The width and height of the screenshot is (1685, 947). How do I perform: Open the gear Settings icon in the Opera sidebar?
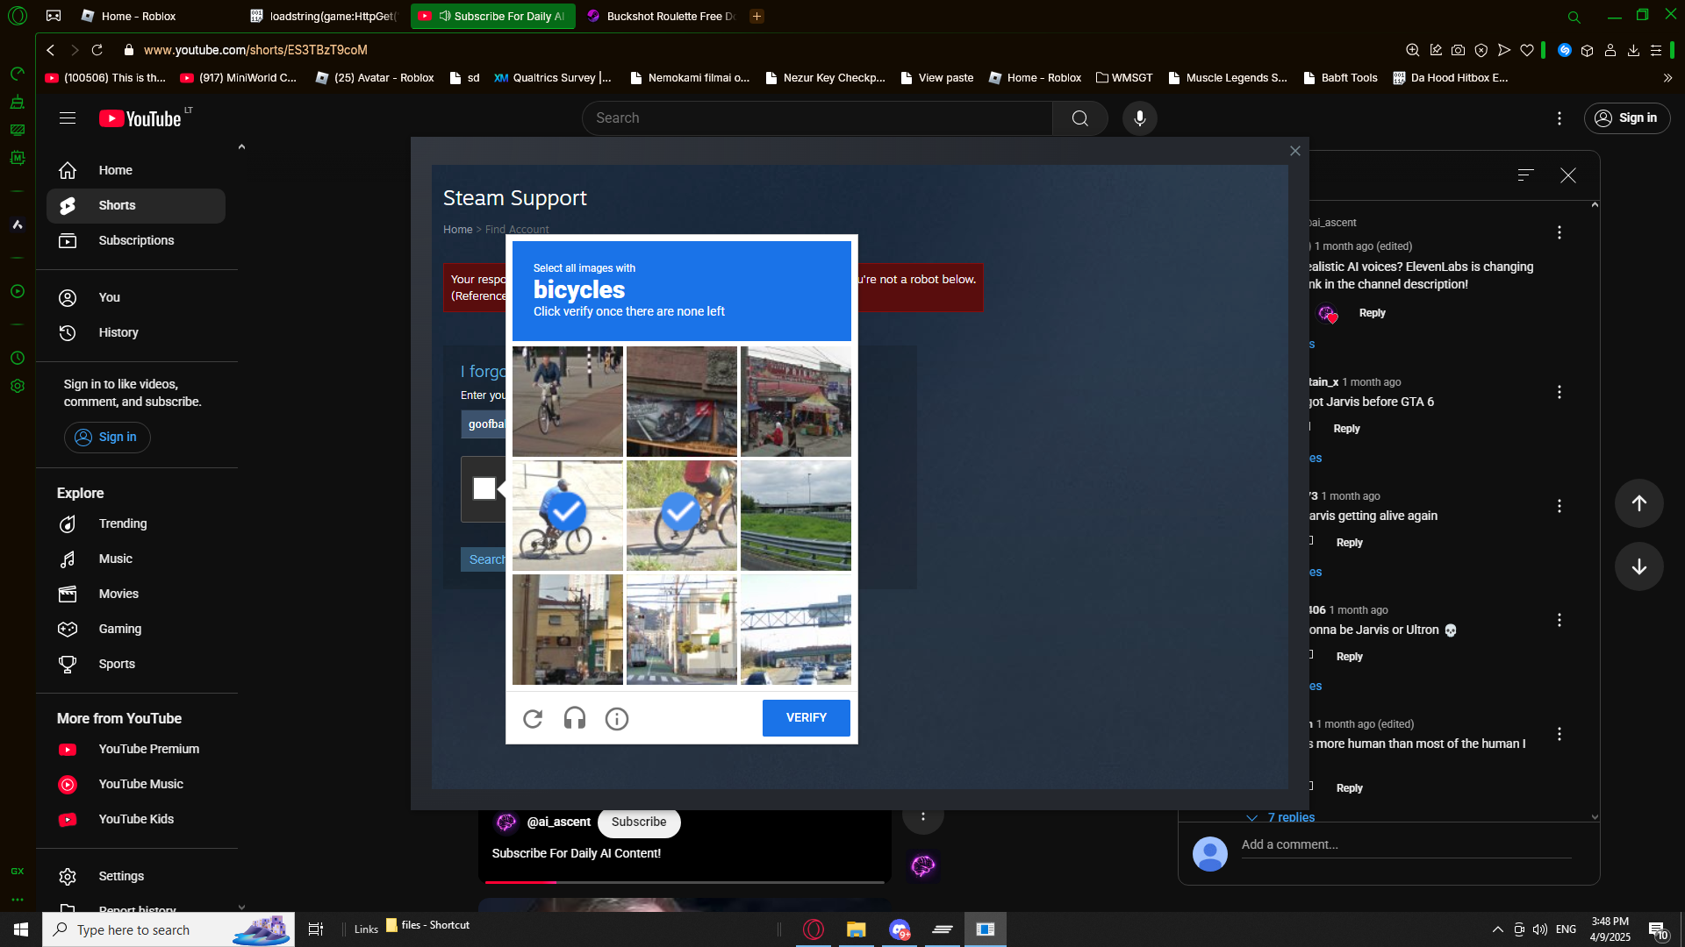[x=17, y=386]
